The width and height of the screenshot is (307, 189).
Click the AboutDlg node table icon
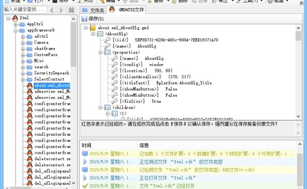(x=100, y=34)
